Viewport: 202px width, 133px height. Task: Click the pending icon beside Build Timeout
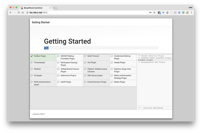pyautogui.click(x=85, y=56)
